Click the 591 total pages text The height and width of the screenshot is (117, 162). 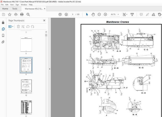click(x=78, y=14)
